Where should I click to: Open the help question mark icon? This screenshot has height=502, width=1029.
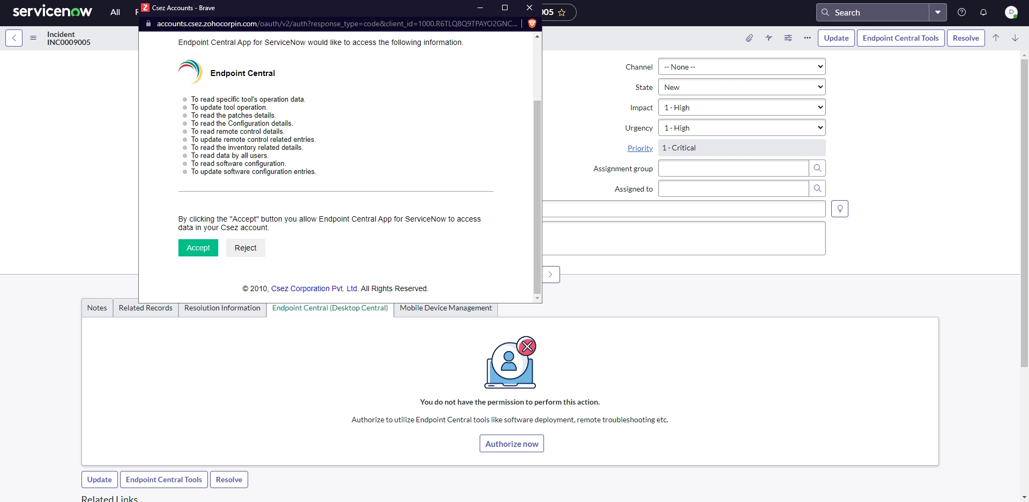coord(962,12)
